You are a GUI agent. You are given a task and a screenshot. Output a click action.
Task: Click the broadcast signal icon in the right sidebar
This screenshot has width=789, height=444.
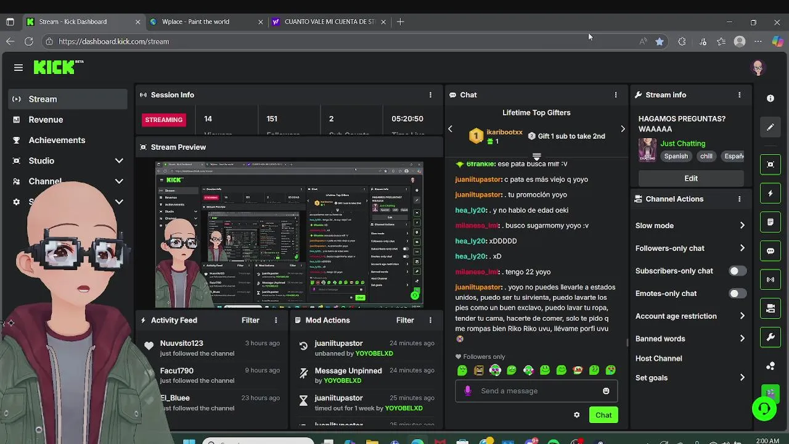[771, 279]
